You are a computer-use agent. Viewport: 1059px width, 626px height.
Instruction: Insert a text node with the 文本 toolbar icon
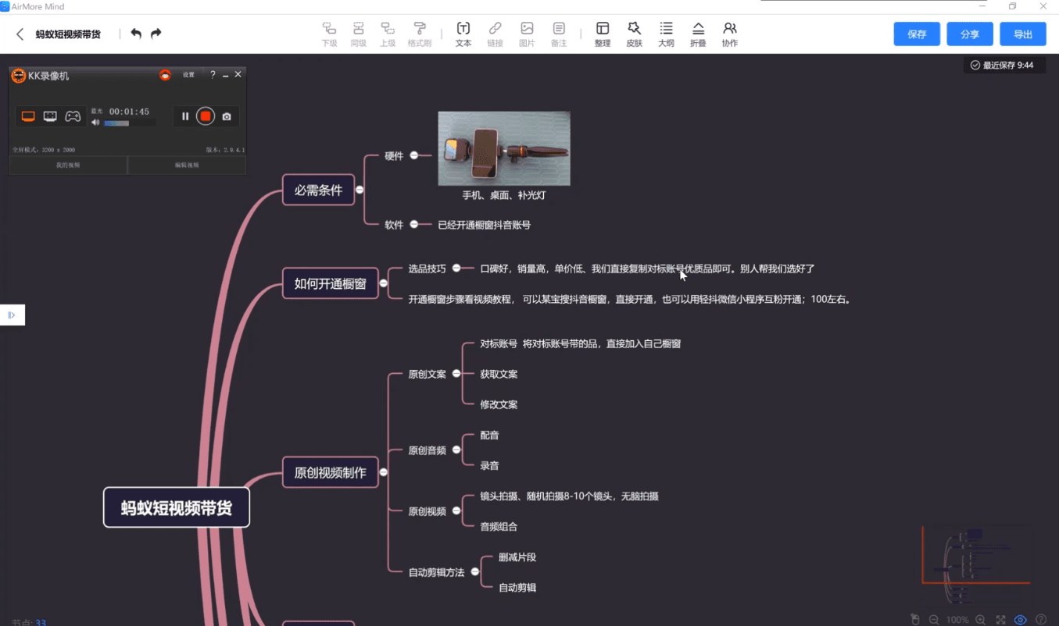point(463,34)
